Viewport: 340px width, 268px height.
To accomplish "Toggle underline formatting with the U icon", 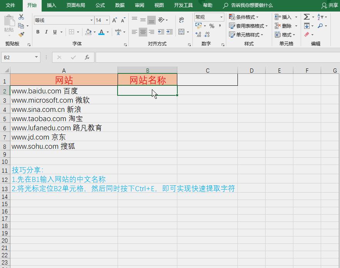I will coord(55,32).
